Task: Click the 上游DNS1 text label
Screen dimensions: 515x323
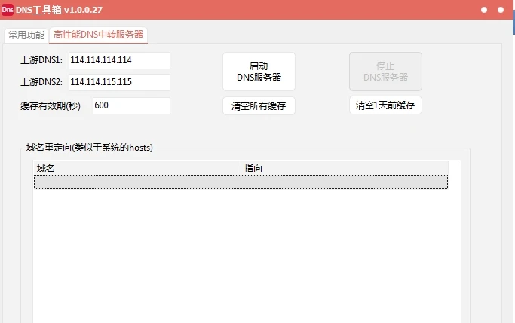Action: click(41, 60)
